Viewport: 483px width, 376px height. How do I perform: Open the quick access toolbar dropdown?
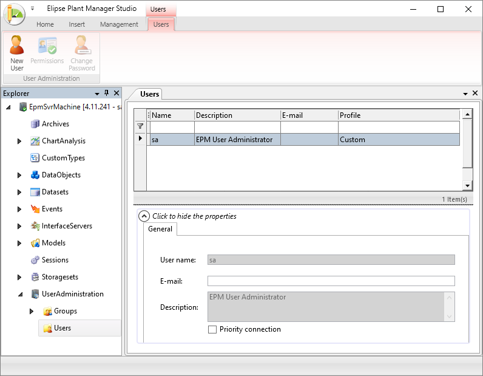(x=32, y=9)
